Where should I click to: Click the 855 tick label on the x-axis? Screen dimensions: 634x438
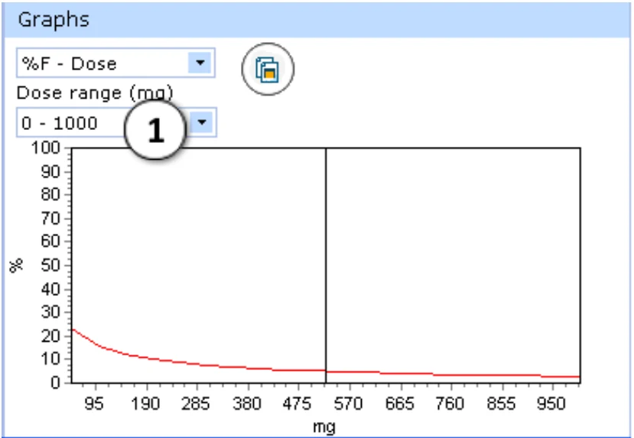tap(501, 404)
